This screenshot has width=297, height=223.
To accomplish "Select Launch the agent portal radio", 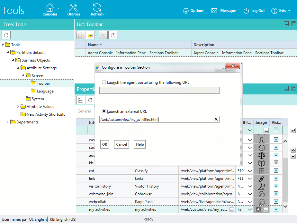I will [x=104, y=82].
